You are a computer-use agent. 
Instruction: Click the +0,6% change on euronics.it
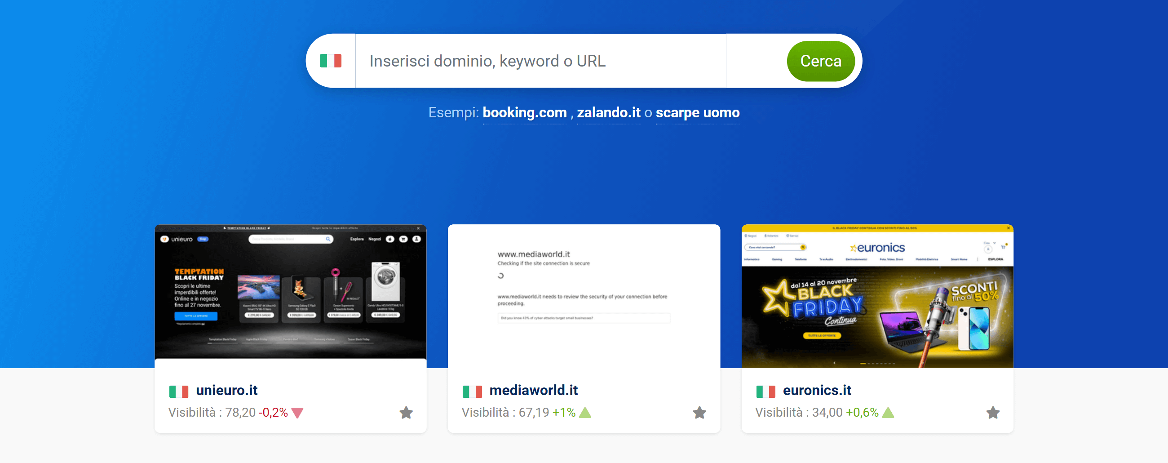pos(862,413)
